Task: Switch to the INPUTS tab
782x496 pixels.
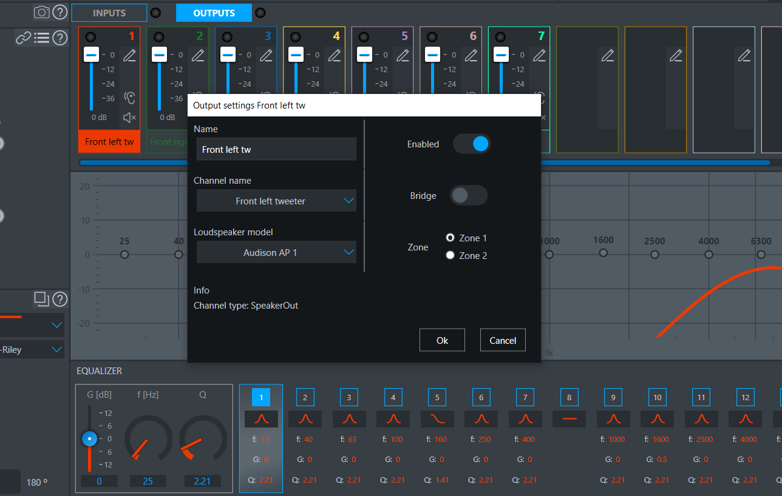Action: coord(109,12)
